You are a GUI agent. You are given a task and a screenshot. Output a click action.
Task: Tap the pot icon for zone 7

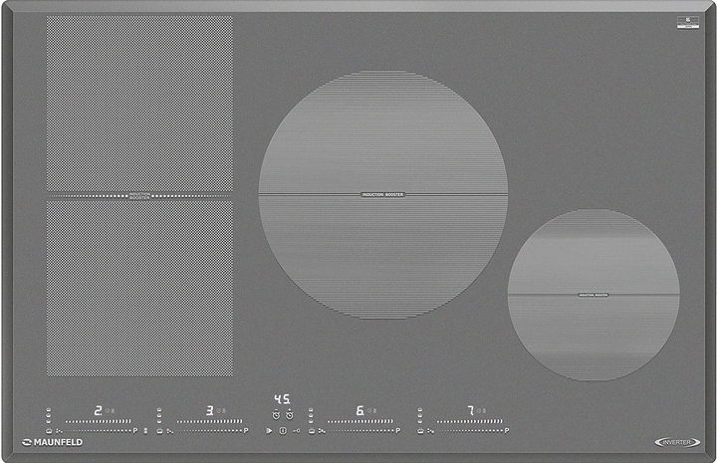420,431
